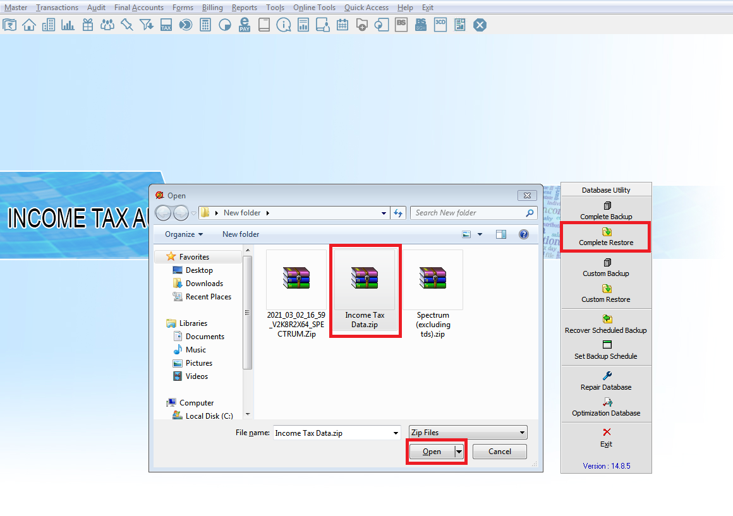
Task: Click the calculator toolbar icon
Action: [205, 25]
